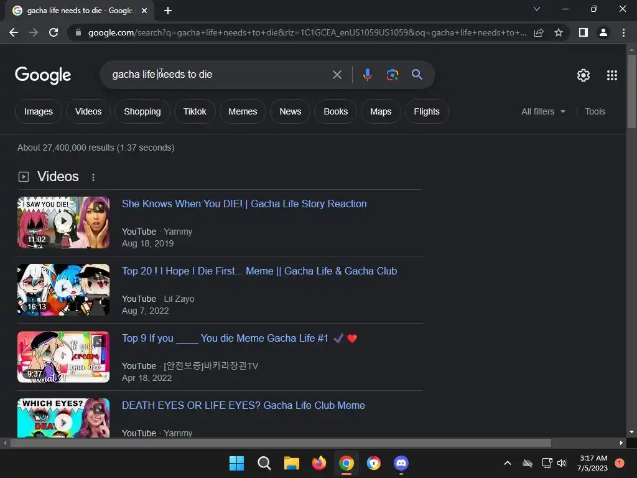Go back to the previous page
This screenshot has height=478, width=637.
[x=14, y=32]
